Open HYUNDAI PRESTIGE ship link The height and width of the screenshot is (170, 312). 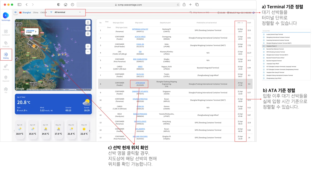(140, 99)
